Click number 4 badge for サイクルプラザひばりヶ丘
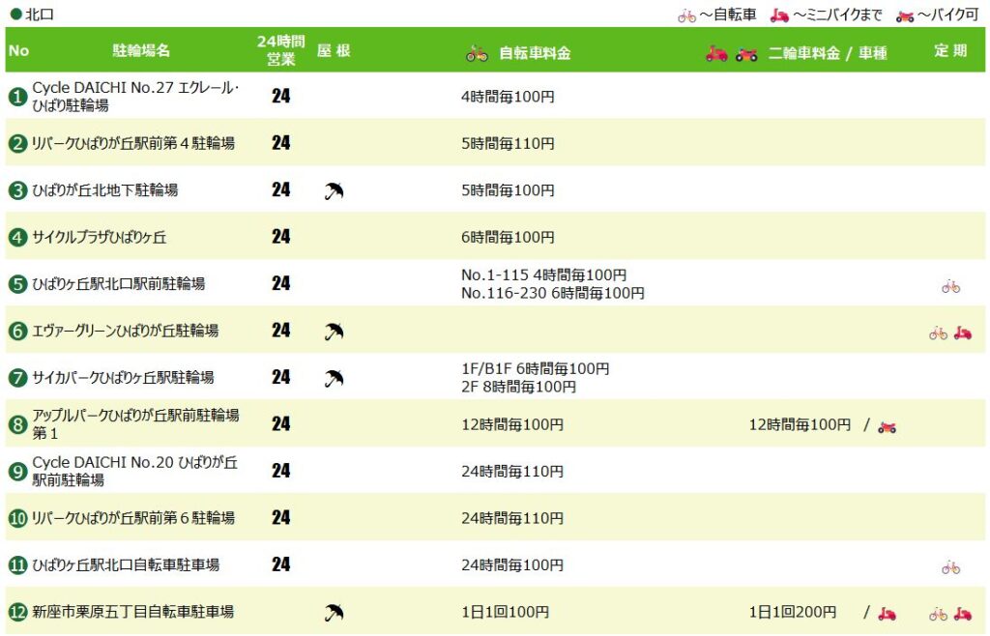Viewport: 990px width, 636px height. [x=17, y=237]
